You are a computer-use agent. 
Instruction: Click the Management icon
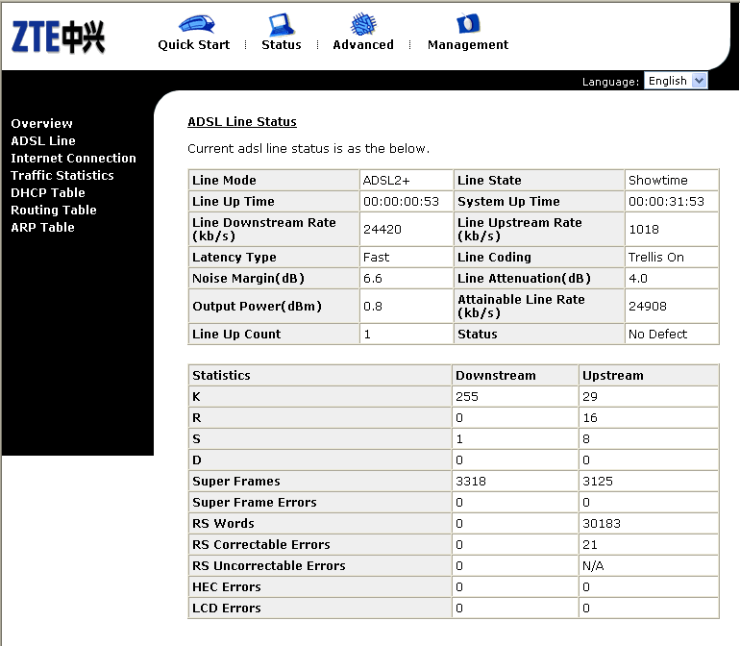pyautogui.click(x=468, y=23)
